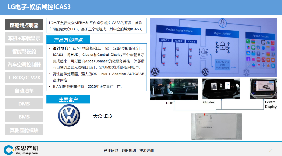Click the slide title LG电子-娱乐域控ICAS3
This screenshot has width=282, height=156.
(39, 7)
